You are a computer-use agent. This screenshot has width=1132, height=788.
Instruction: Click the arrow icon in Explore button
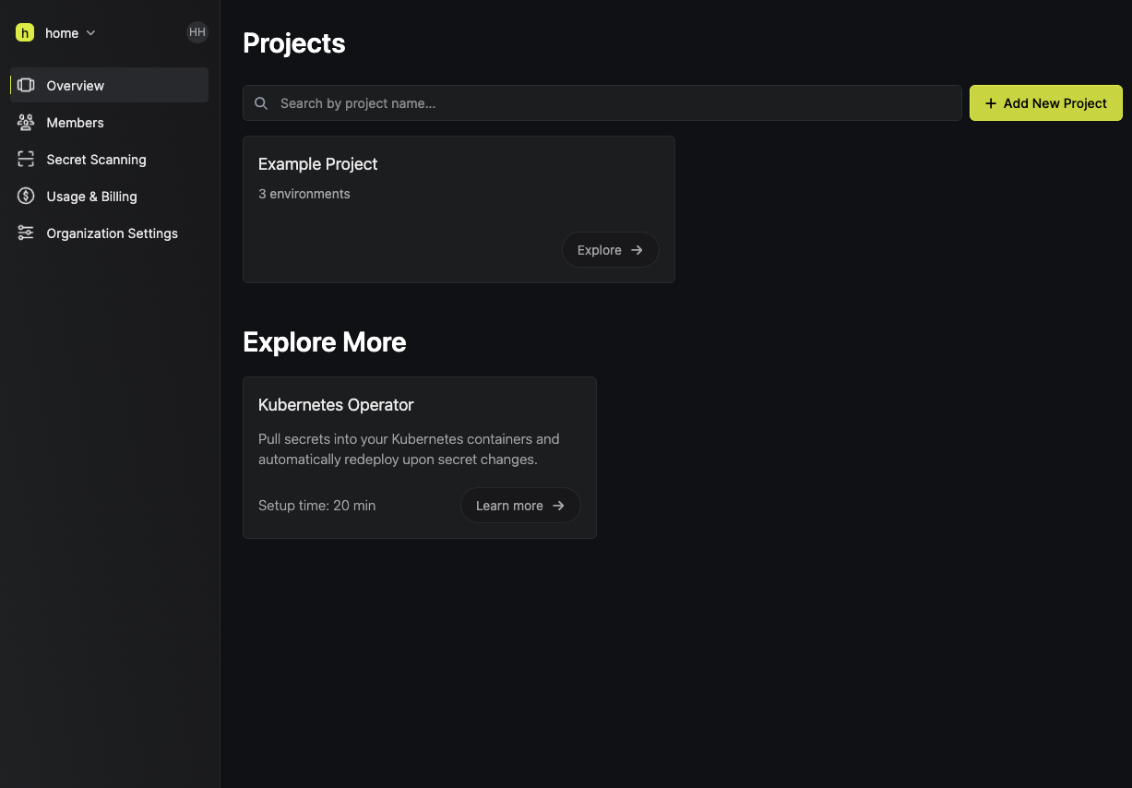pyautogui.click(x=637, y=250)
